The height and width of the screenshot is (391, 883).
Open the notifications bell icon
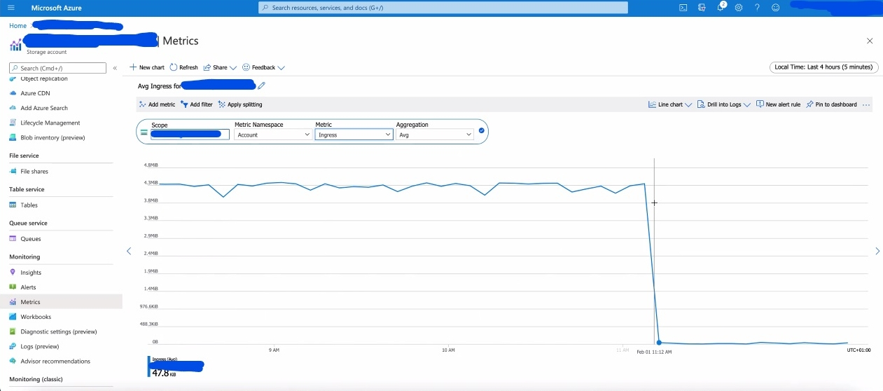tap(721, 8)
